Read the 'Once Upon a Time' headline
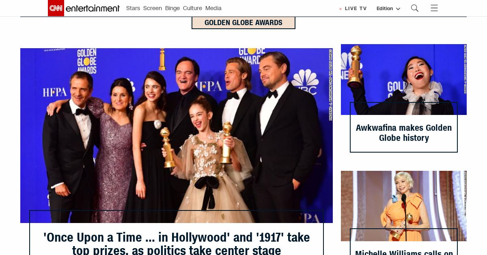This screenshot has width=487, height=255. (177, 243)
